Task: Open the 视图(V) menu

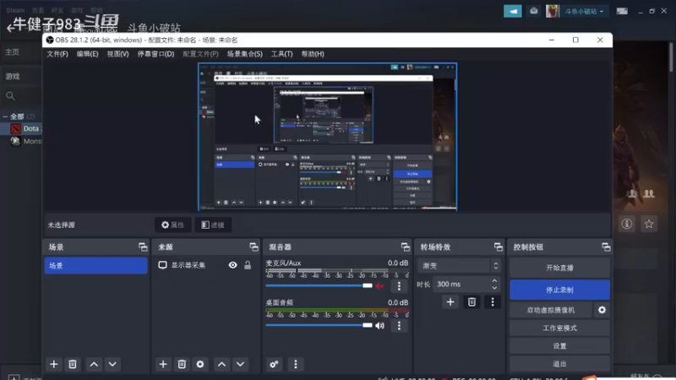Action: click(x=117, y=54)
